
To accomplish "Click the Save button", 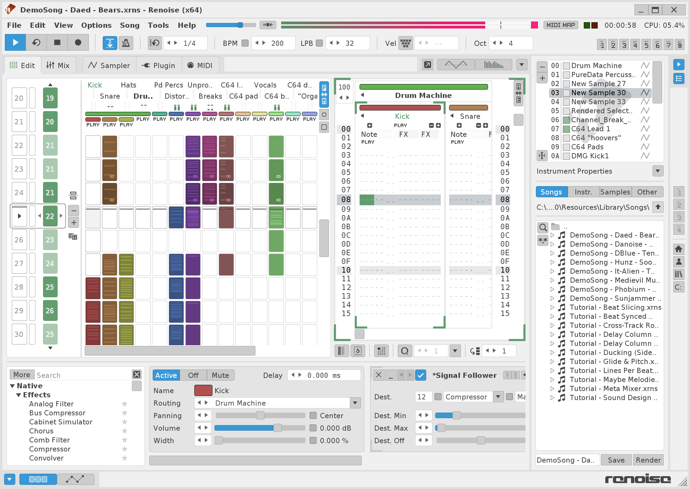I will point(616,460).
